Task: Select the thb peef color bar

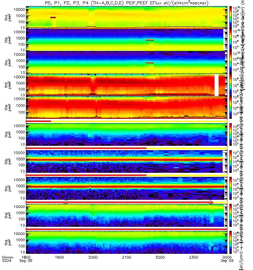Action: point(230,40)
